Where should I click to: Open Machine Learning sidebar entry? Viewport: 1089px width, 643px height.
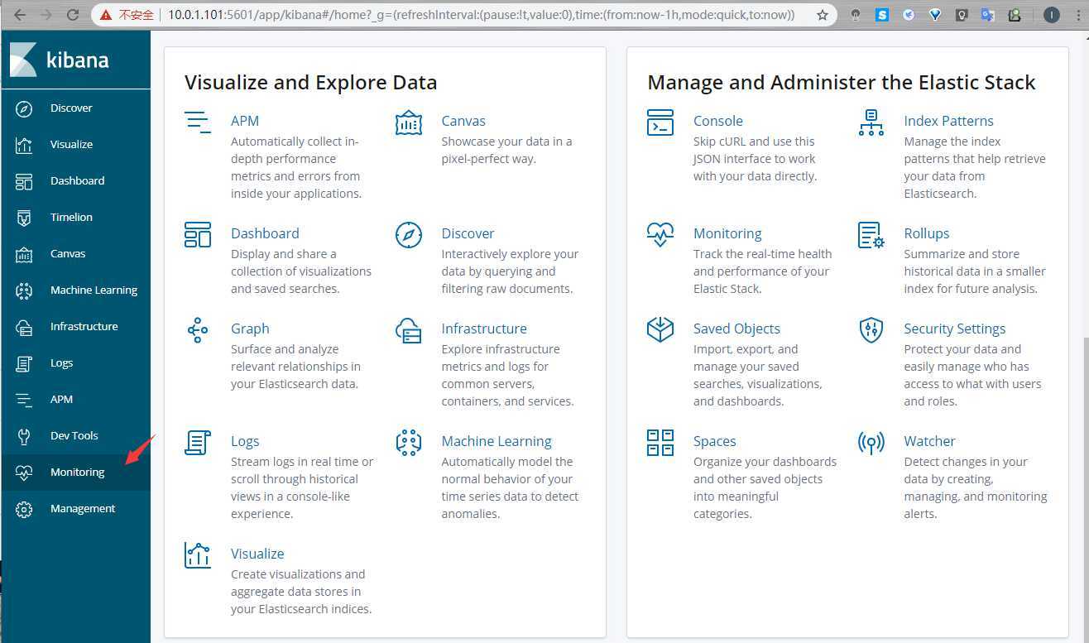(94, 290)
